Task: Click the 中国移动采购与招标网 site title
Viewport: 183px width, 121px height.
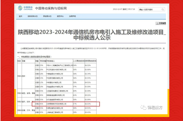Action: tap(51, 8)
